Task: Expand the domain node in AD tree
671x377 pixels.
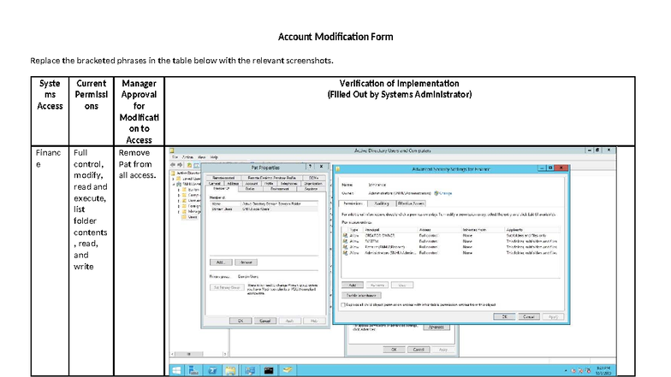Action: pos(173,182)
